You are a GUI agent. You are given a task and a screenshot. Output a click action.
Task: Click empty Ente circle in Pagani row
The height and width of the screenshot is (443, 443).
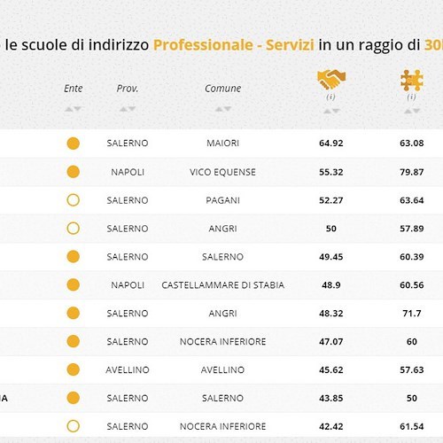73,200
